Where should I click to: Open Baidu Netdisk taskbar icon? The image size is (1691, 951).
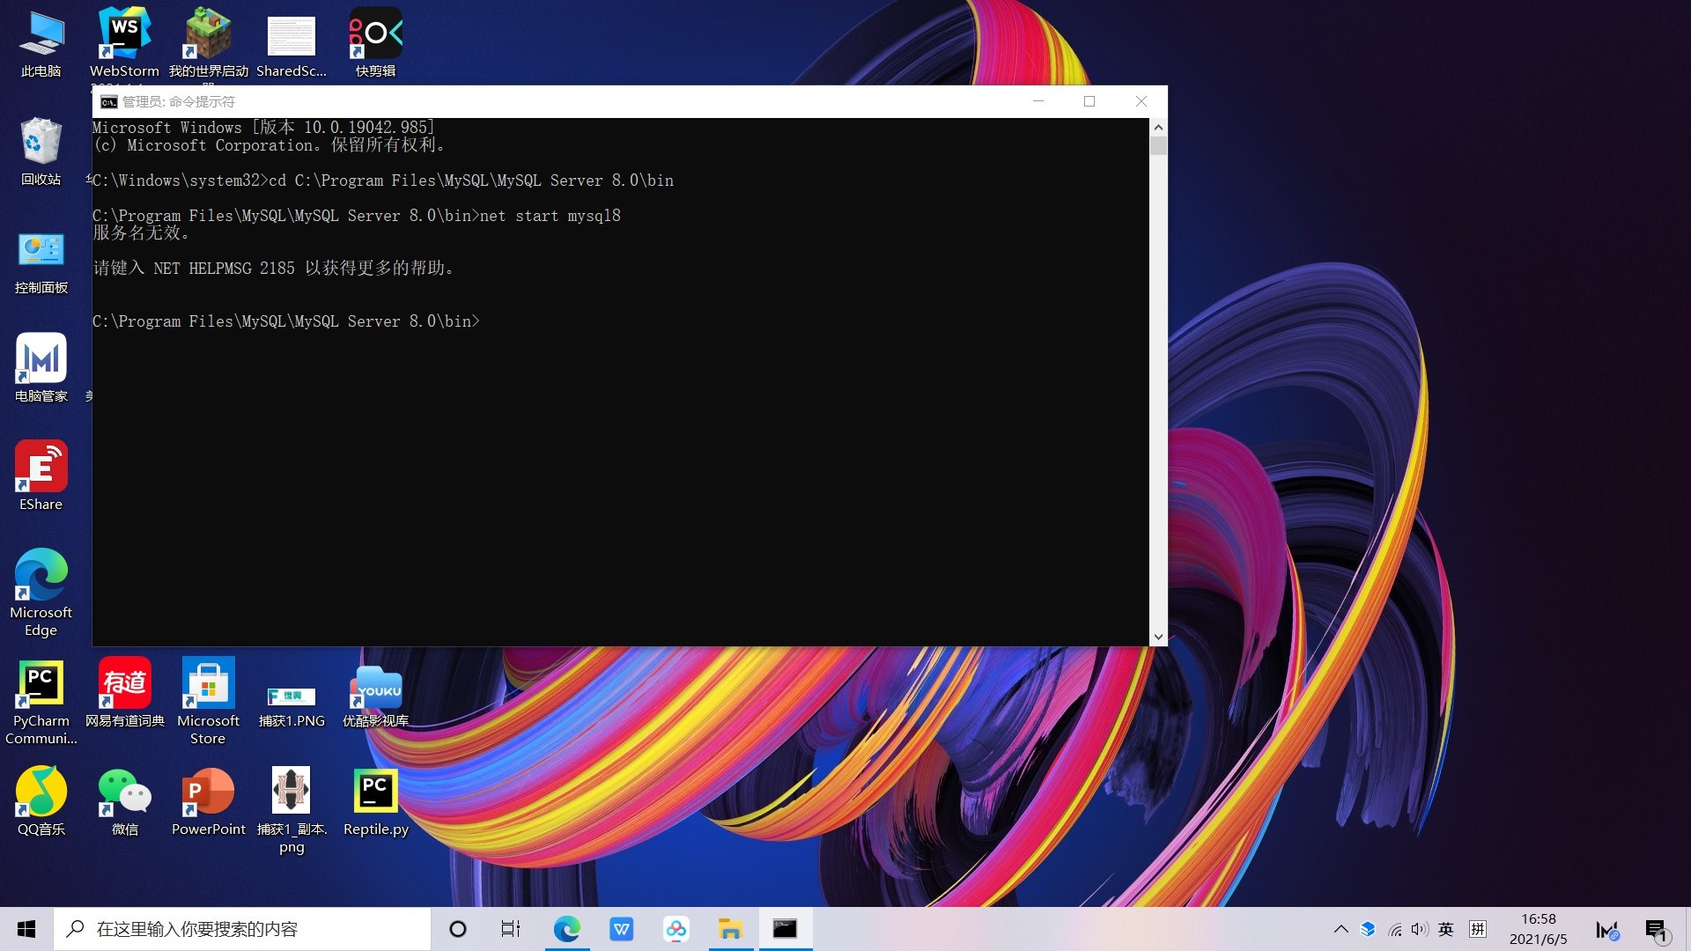pos(676,929)
